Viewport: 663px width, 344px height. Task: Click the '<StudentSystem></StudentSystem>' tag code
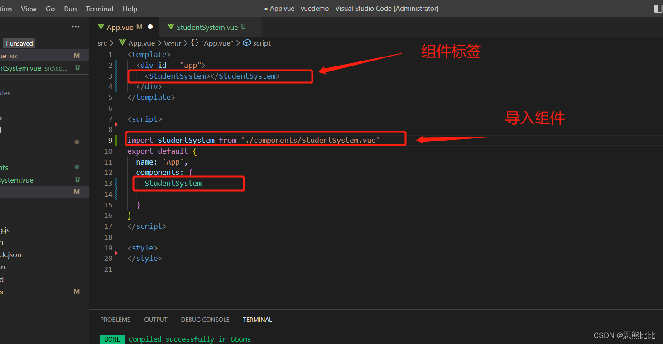(x=212, y=76)
